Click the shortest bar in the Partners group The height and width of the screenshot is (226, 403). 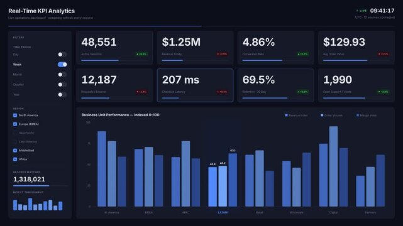click(x=360, y=191)
